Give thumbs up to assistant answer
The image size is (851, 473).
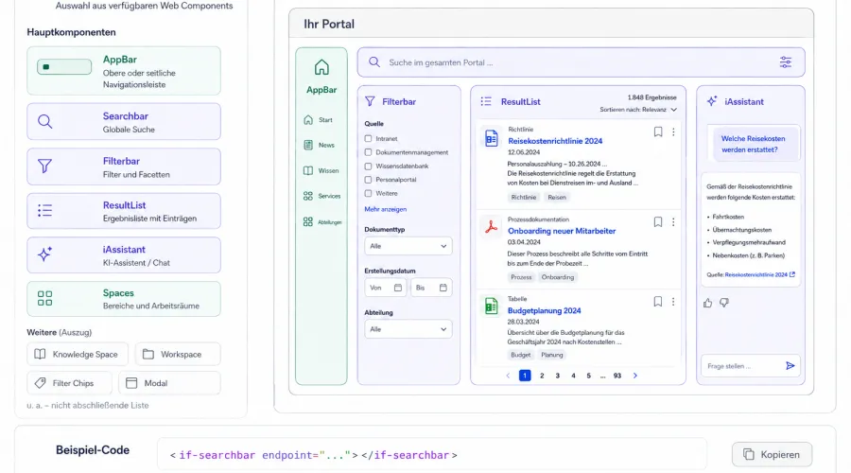707,303
